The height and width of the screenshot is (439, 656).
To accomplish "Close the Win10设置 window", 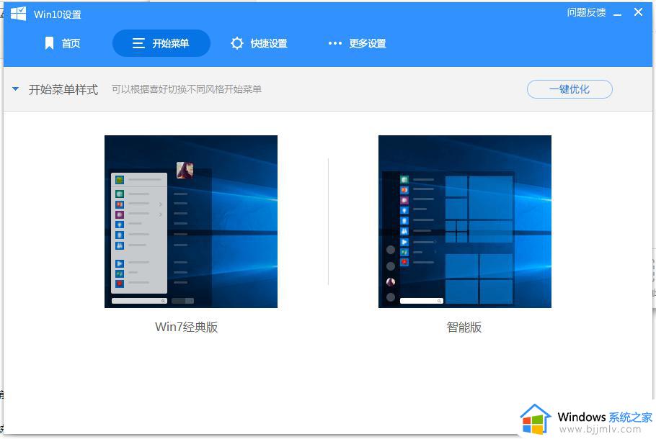I will [x=638, y=12].
